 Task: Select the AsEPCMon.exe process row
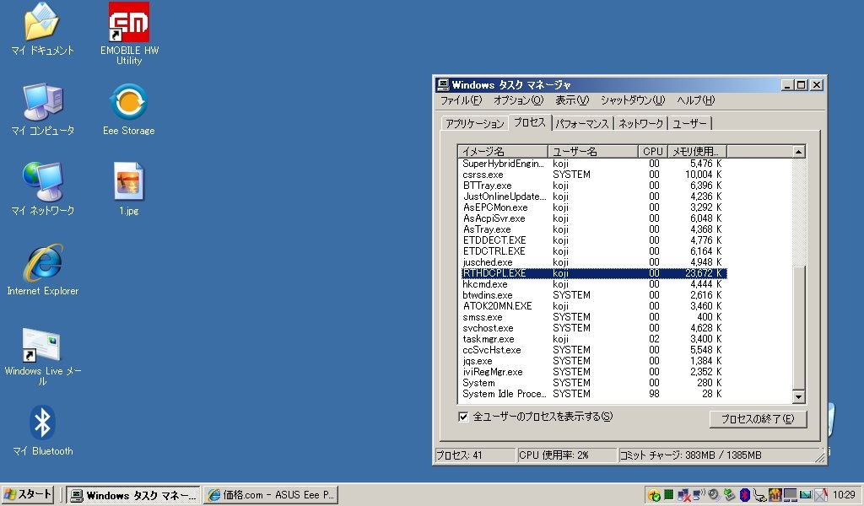pos(592,207)
